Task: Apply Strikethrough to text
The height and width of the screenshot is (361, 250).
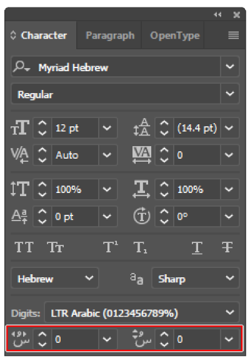Action: point(227,247)
